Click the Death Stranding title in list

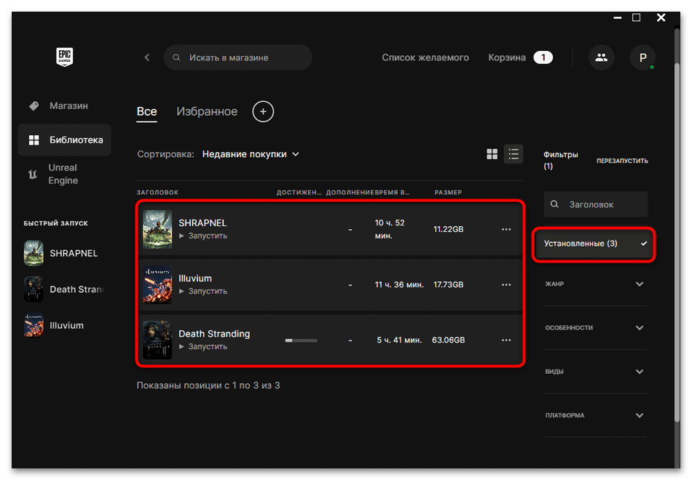[214, 334]
